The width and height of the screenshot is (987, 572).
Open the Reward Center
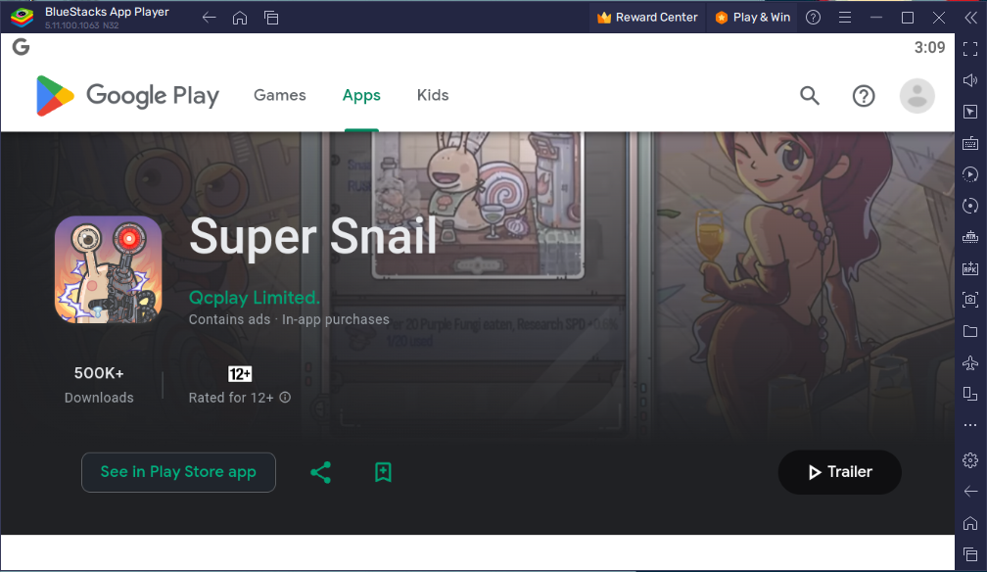coord(648,18)
